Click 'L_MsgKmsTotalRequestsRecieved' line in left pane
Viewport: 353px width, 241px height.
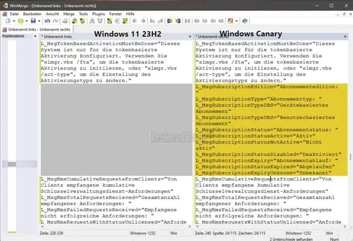(110, 198)
